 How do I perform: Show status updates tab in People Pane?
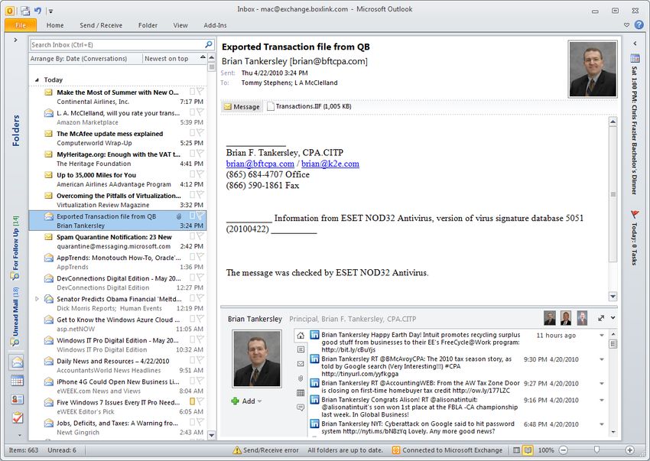click(301, 407)
